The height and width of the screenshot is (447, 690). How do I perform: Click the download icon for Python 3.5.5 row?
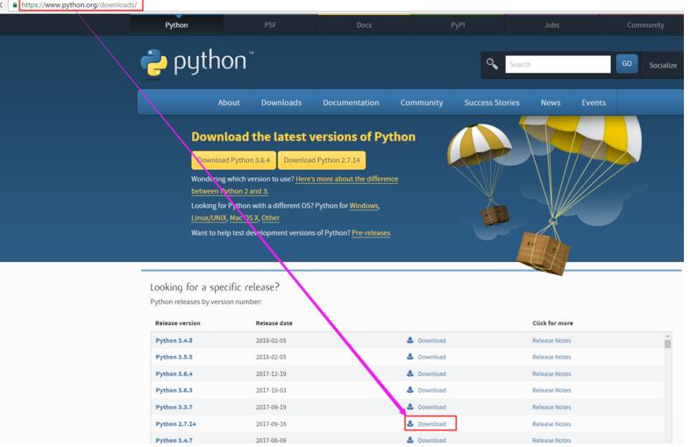point(410,357)
